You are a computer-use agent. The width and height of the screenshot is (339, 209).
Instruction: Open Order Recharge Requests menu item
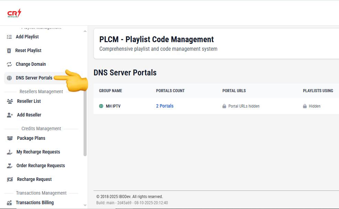click(41, 165)
